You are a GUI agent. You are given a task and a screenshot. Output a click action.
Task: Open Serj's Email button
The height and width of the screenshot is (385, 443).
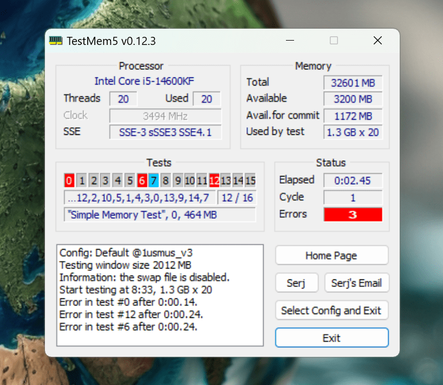click(x=356, y=283)
